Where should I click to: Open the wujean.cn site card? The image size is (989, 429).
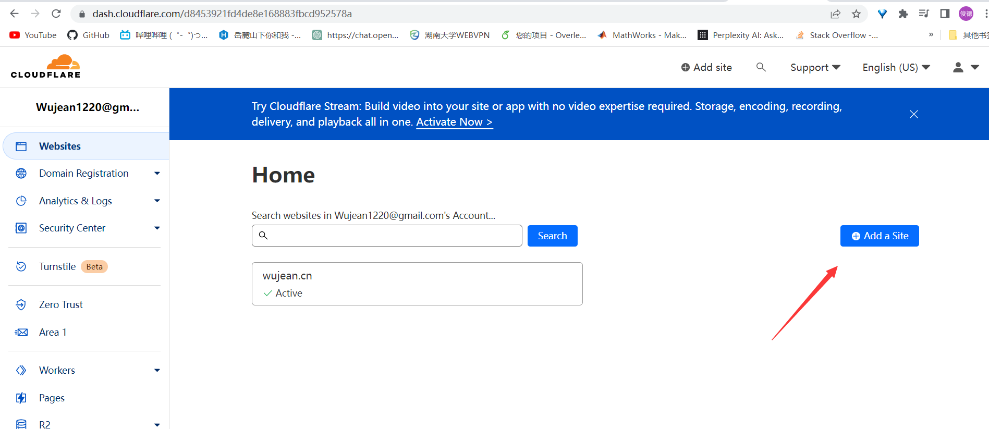[x=417, y=284]
